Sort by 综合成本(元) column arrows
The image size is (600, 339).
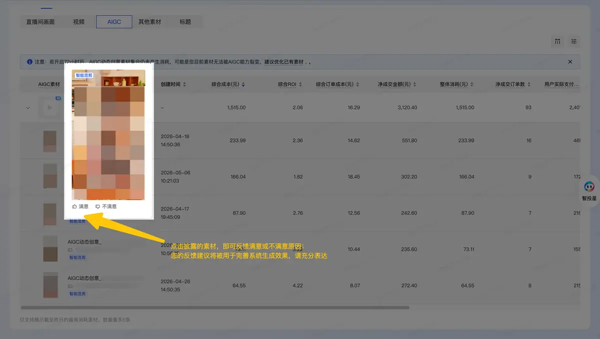coord(243,84)
